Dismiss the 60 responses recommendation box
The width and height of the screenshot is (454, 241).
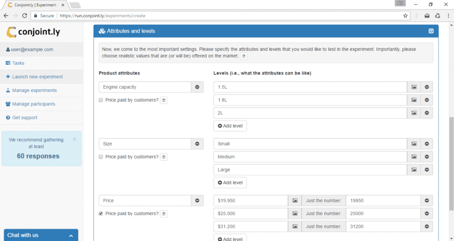coord(74,140)
